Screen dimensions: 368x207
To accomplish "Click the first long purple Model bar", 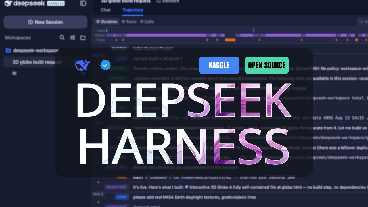I will (x=167, y=35).
